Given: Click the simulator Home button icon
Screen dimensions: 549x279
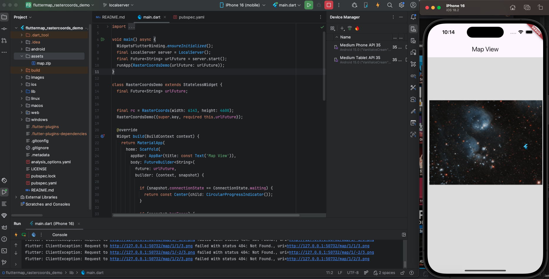Looking at the screenshot, I should pos(513,8).
